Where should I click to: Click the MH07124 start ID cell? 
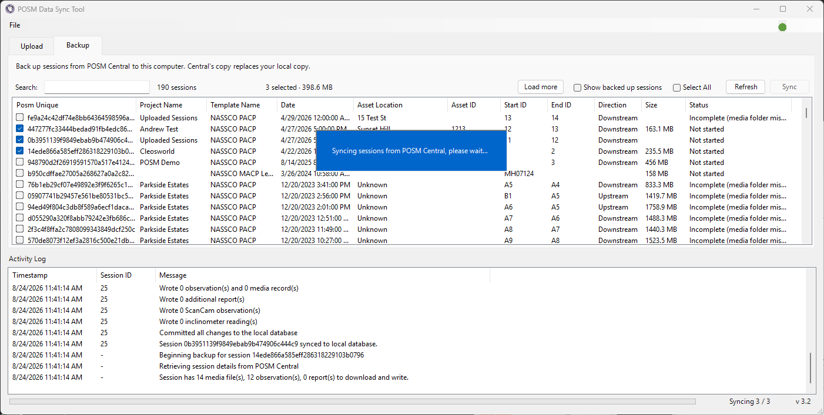pyautogui.click(x=519, y=173)
